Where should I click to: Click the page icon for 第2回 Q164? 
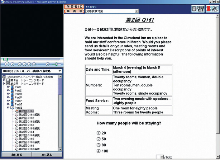(x=17, y=132)
